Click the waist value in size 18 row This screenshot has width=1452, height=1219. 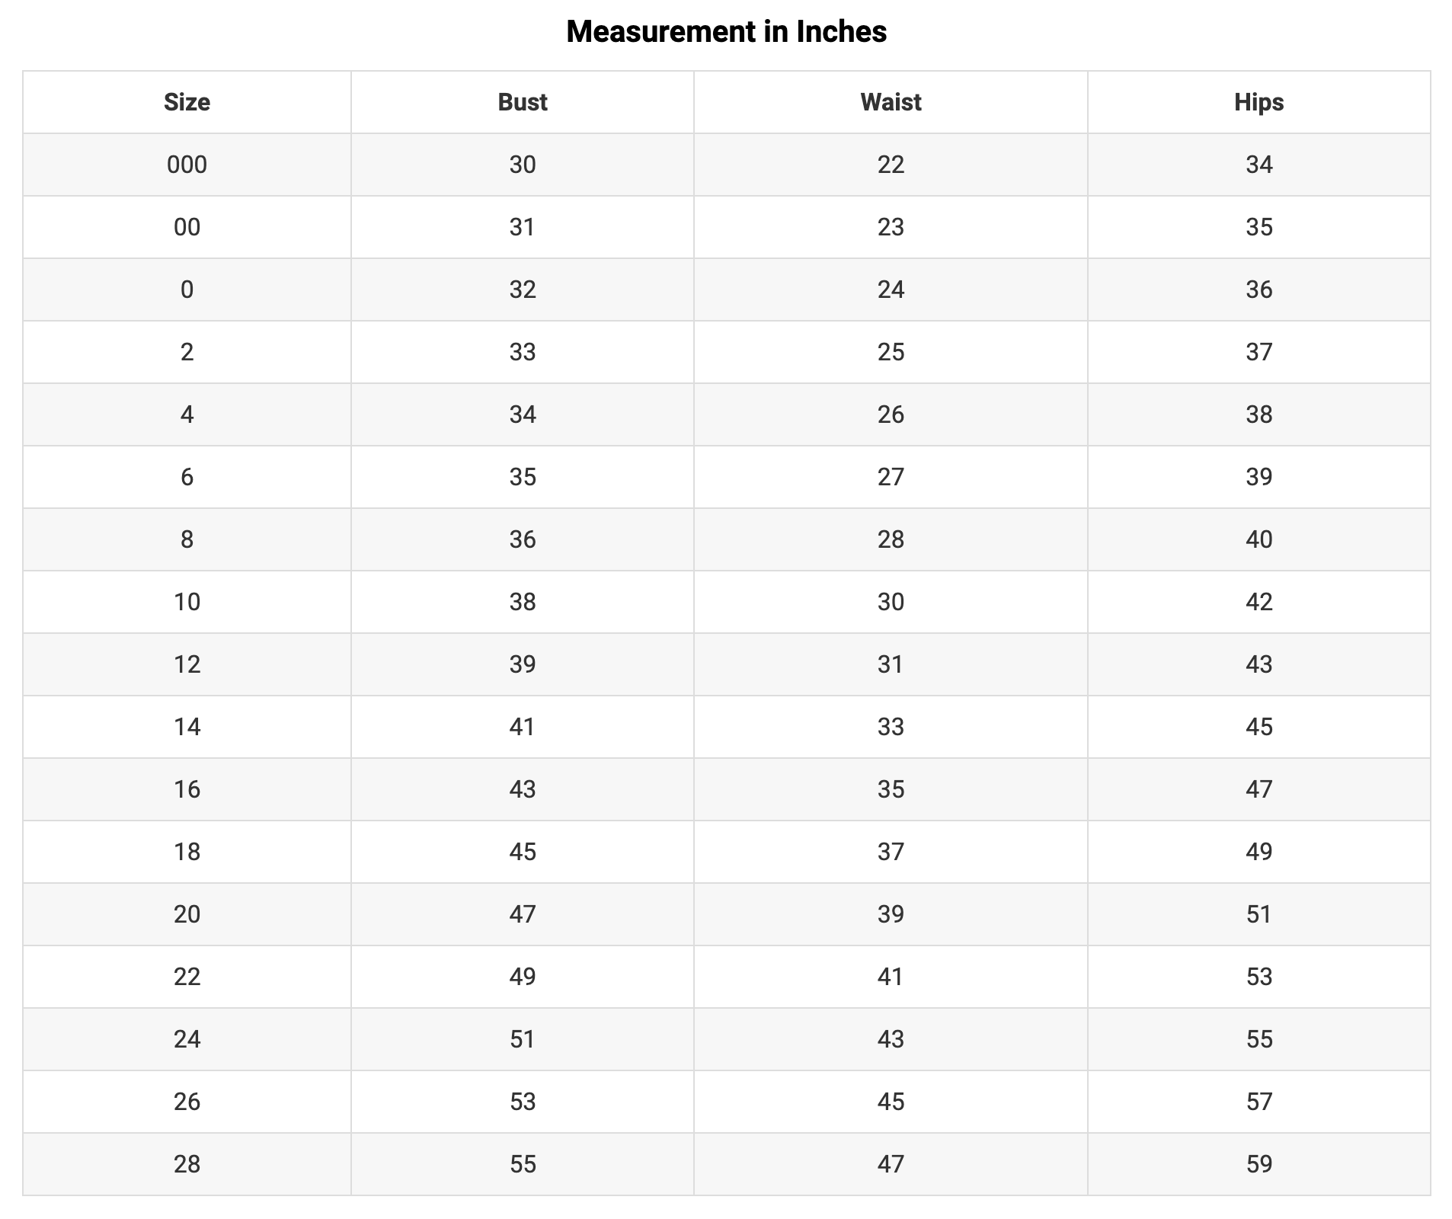click(x=891, y=852)
